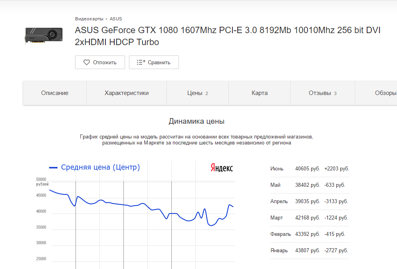
Task: Switch to the Характеристики tab
Action: pyautogui.click(x=127, y=93)
